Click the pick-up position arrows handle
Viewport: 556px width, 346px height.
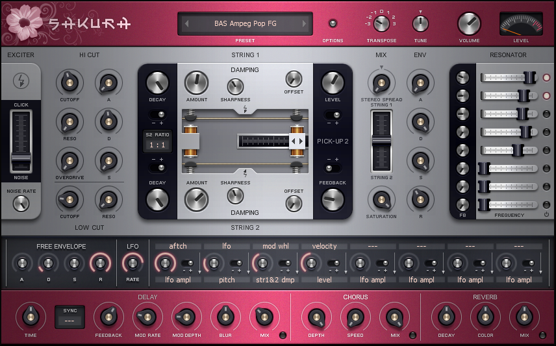point(297,141)
